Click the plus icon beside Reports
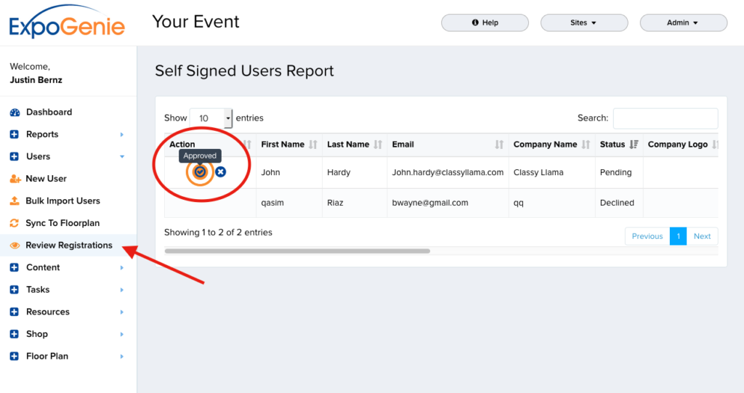 click(15, 134)
